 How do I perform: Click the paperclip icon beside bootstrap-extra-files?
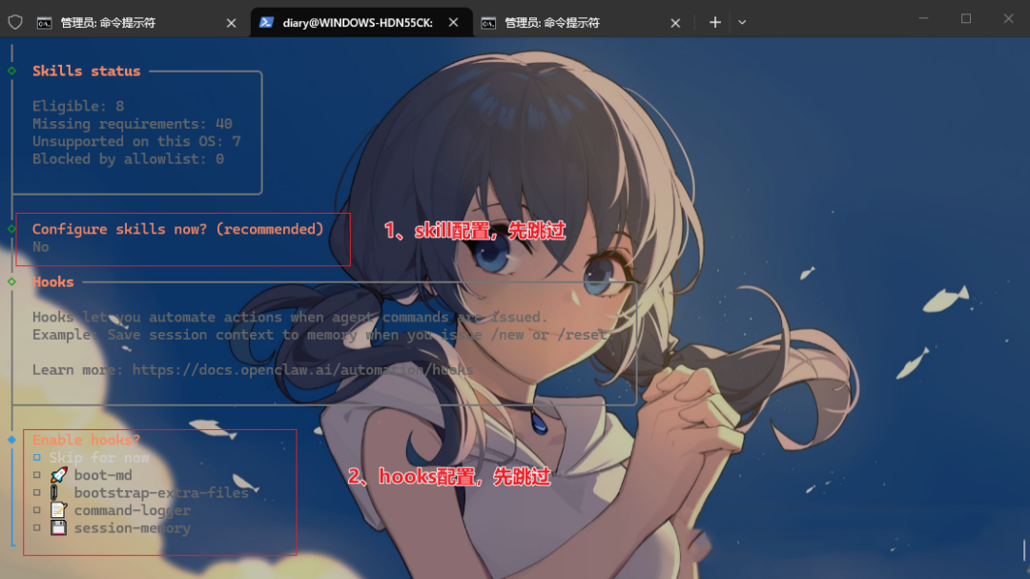coord(57,492)
